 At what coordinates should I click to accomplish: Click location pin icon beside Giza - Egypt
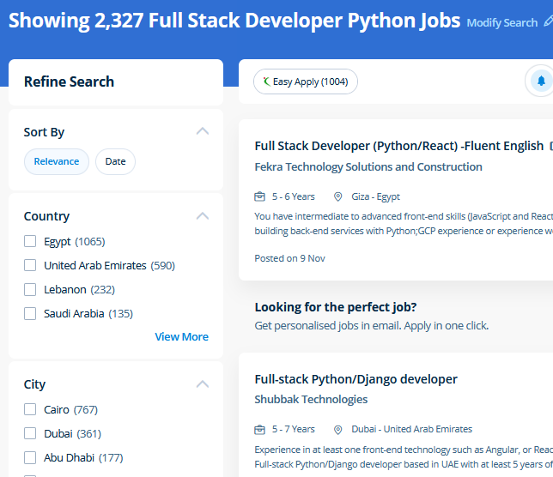[x=338, y=196]
